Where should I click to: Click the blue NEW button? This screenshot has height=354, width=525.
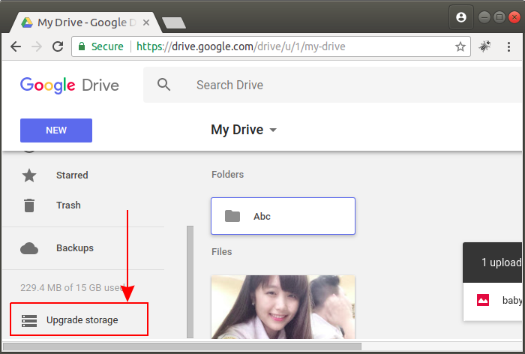[x=56, y=130]
